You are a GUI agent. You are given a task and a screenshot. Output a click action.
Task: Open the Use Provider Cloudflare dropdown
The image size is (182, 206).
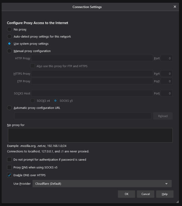102,183
